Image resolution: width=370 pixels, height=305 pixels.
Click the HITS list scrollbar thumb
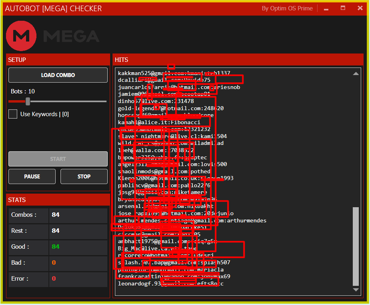coord(356,246)
